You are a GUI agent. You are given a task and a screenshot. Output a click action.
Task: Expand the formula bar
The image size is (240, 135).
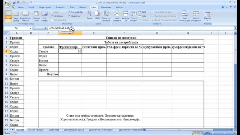tap(235, 28)
